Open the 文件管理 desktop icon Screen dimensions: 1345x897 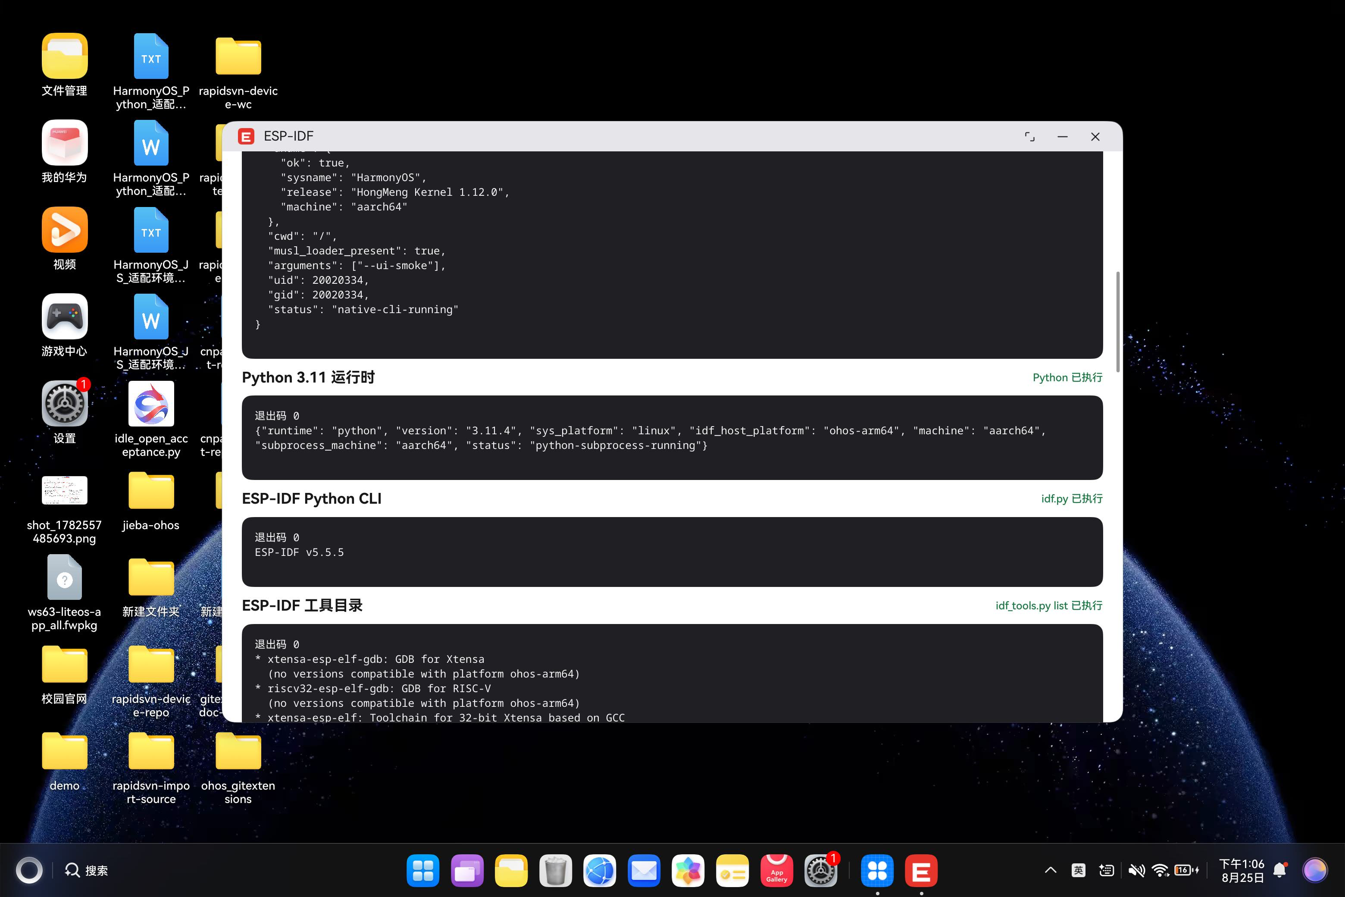(65, 56)
